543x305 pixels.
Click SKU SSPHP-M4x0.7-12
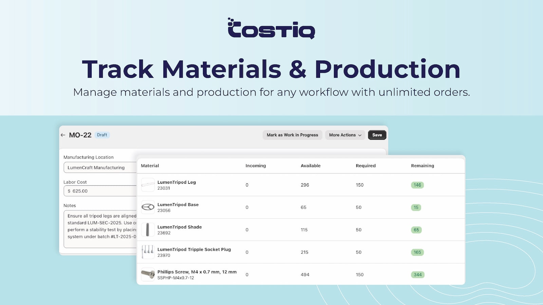(176, 278)
